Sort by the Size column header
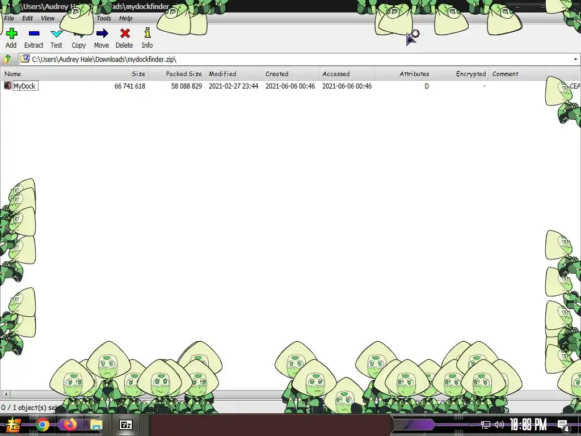Image resolution: width=581 pixels, height=436 pixels. pos(120,74)
